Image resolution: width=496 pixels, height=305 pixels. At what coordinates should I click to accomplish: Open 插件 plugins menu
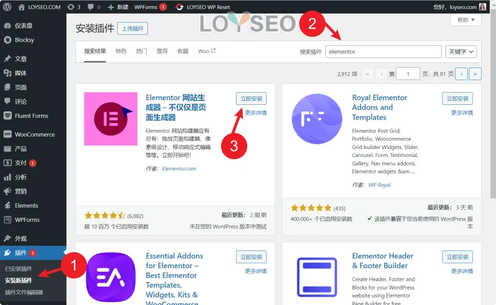(33, 252)
